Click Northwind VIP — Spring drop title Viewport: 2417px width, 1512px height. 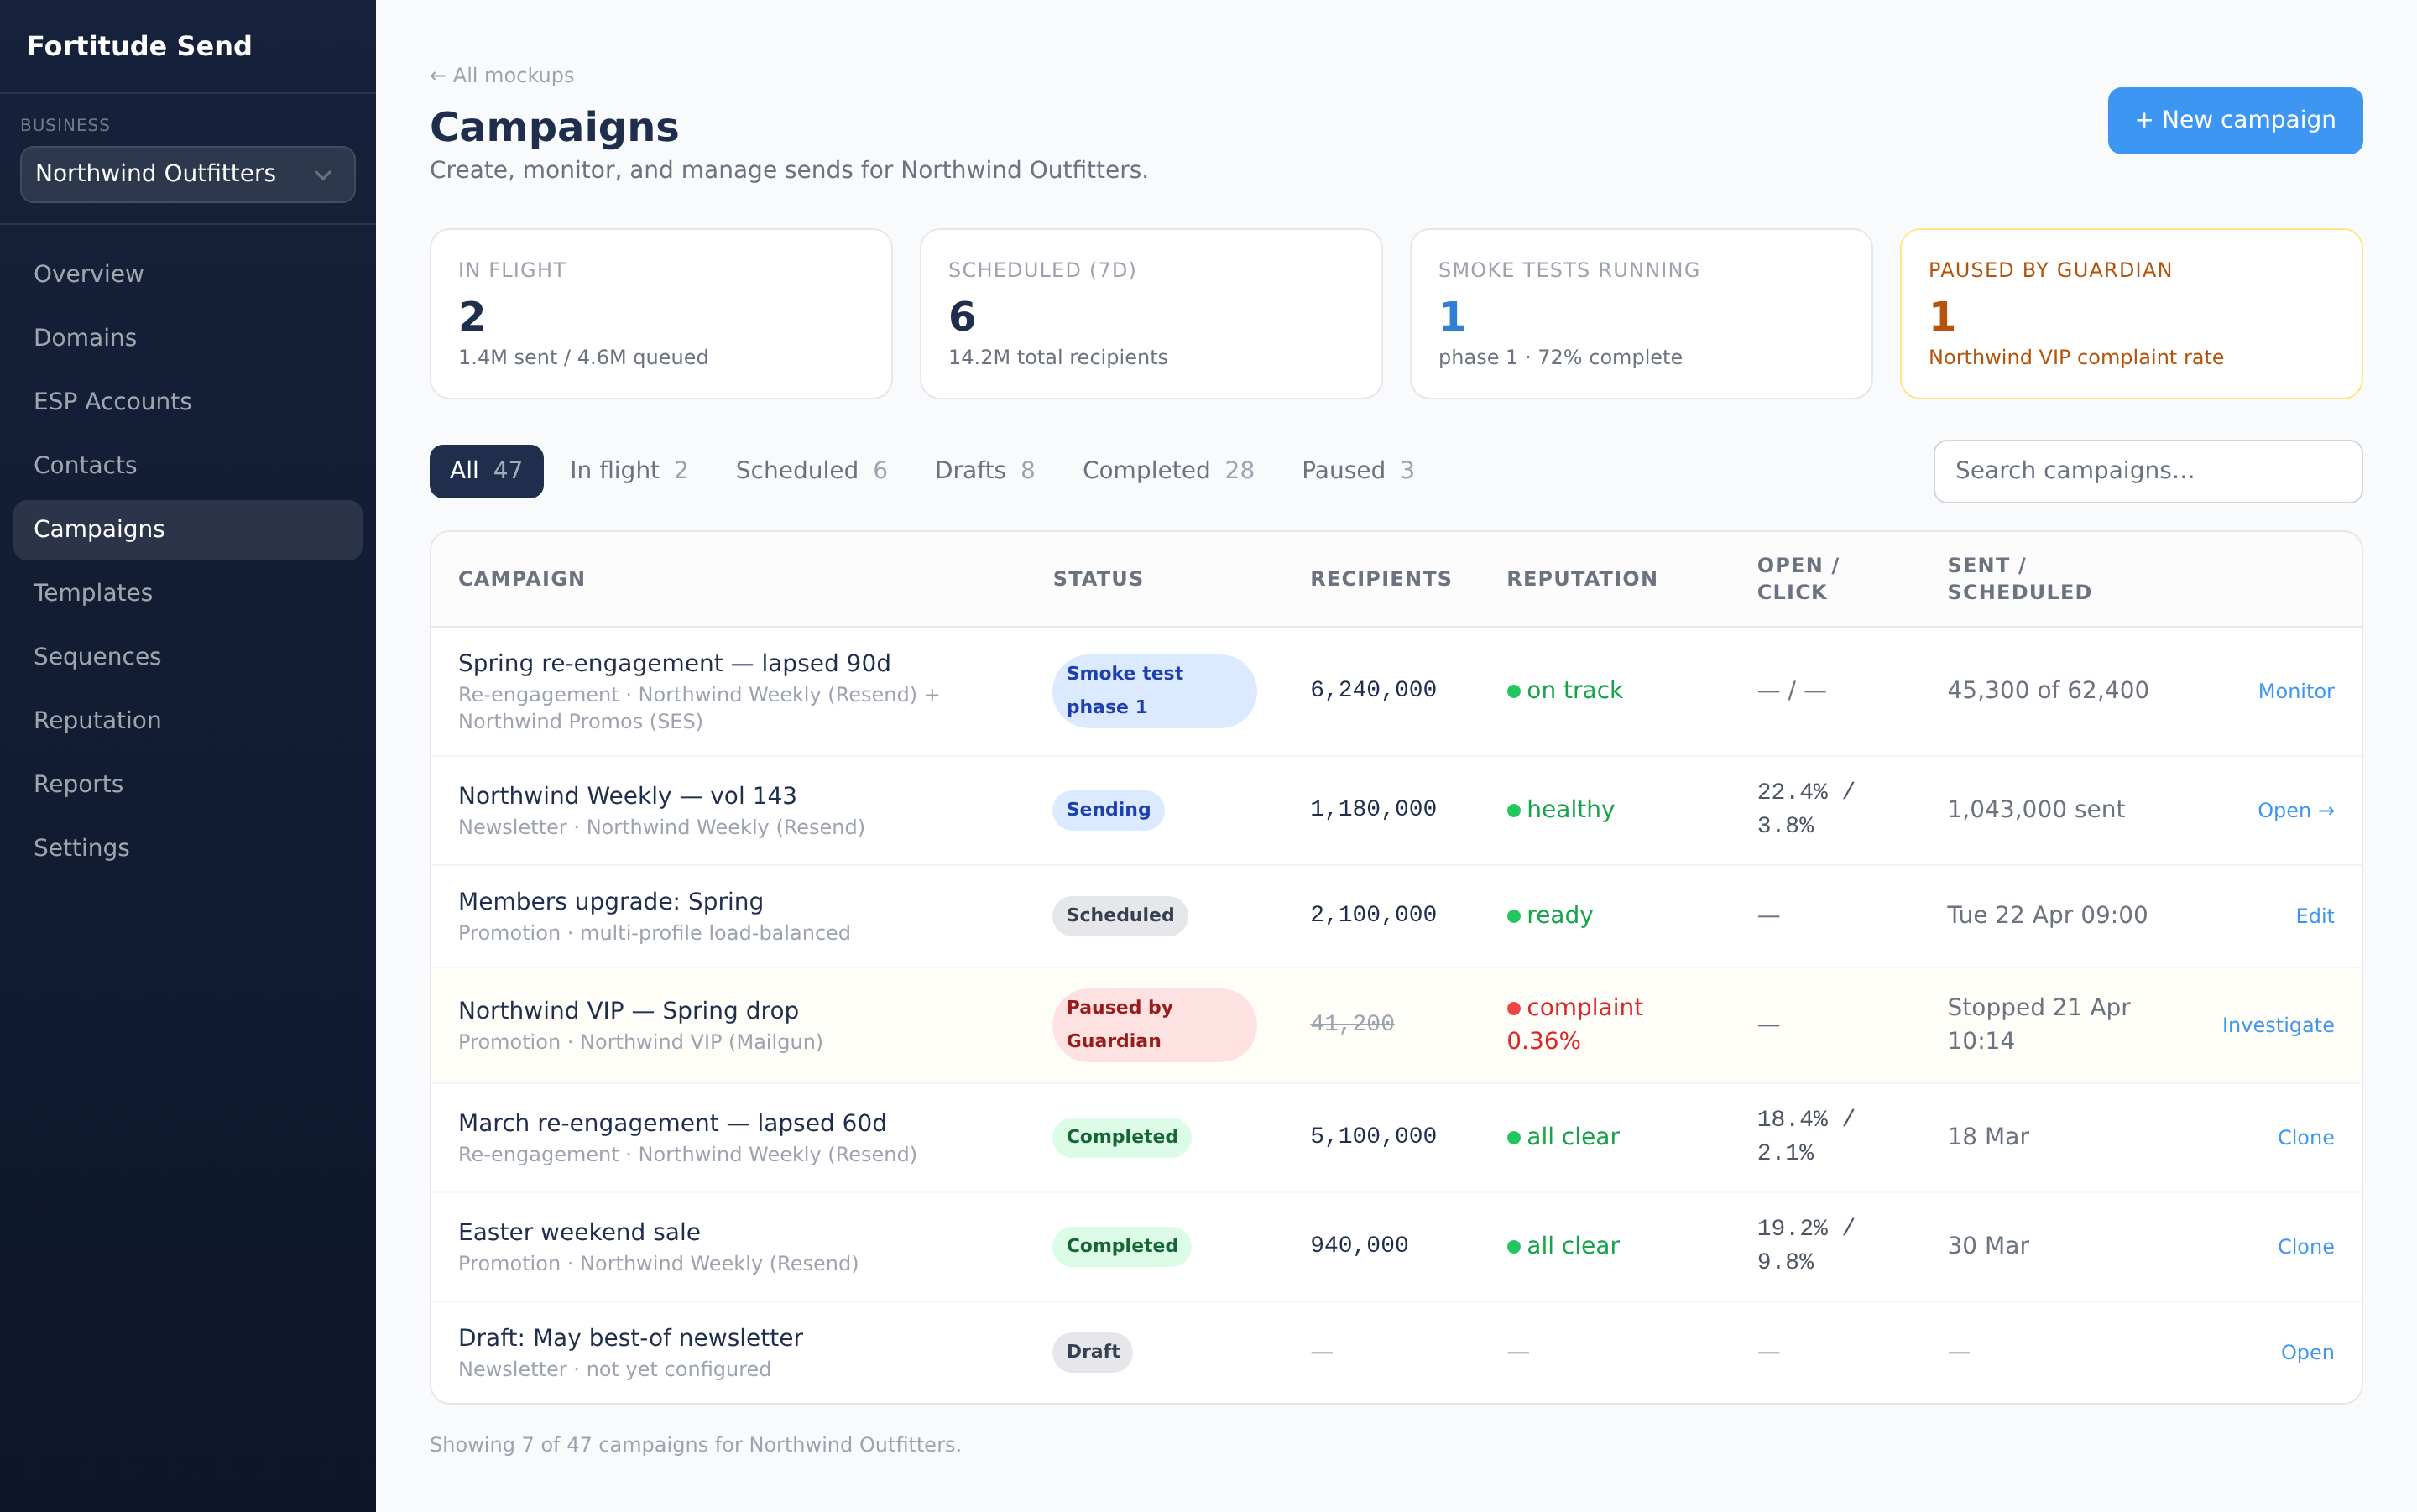click(x=628, y=1011)
